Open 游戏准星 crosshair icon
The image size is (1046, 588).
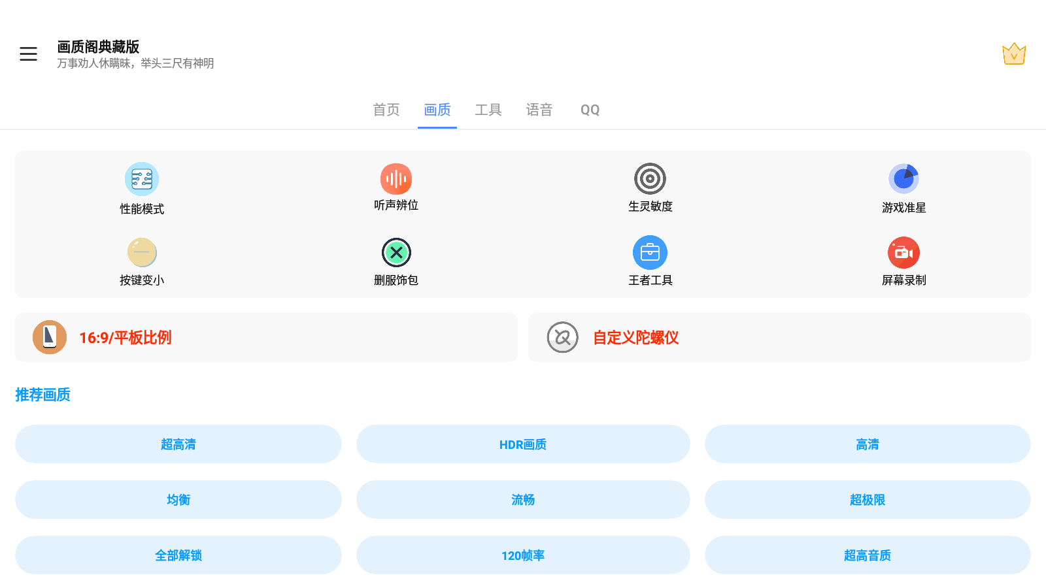[903, 178]
